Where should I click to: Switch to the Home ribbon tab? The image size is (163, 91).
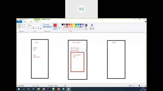coord(25,22)
